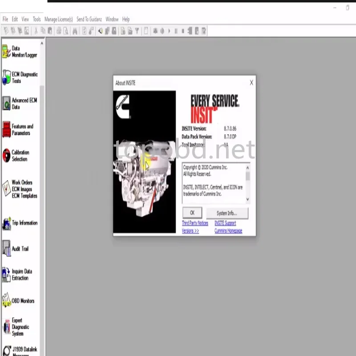Click the copyright box scroll down arrow
Screen dimensions: 356x356
coord(248,199)
